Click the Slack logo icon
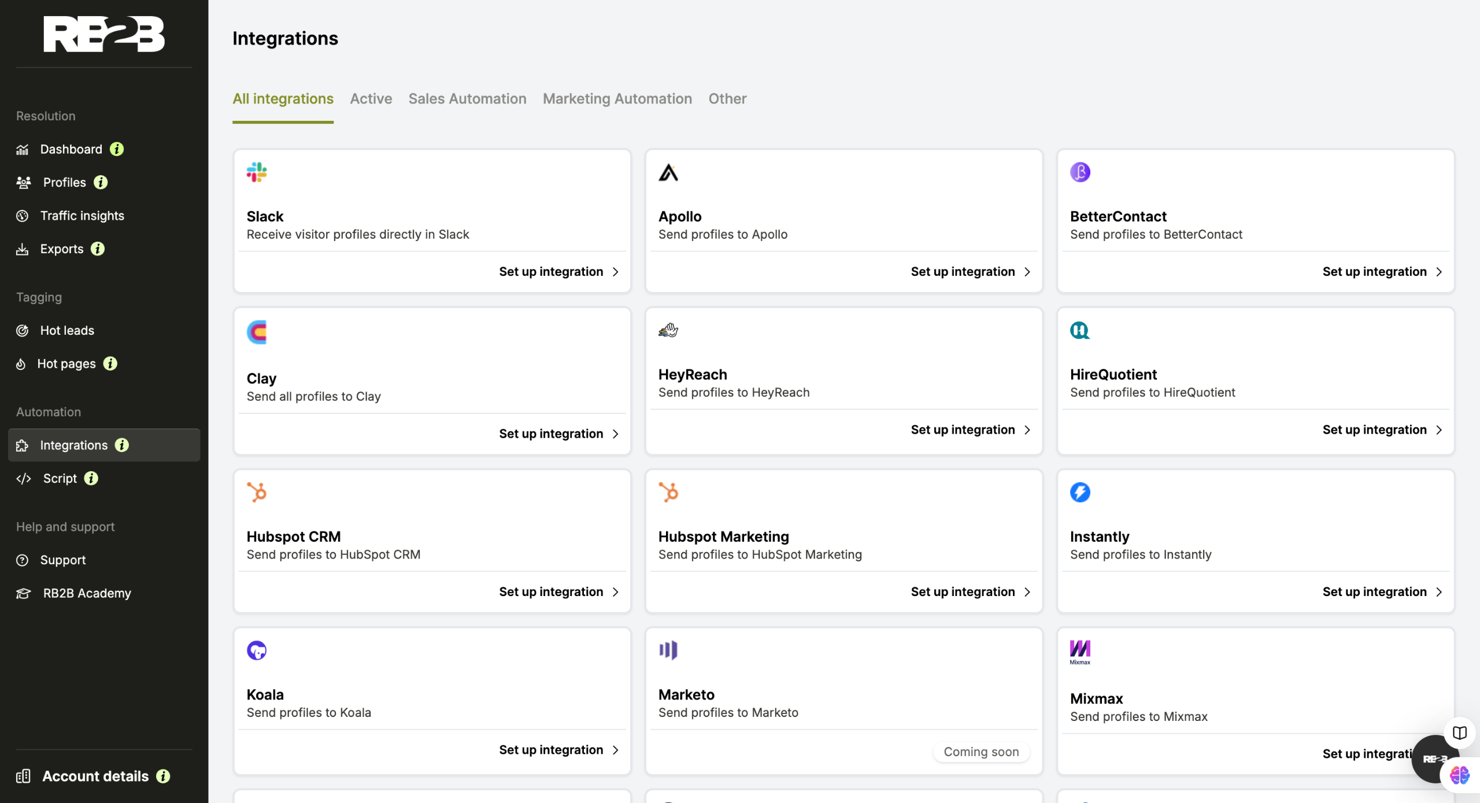This screenshot has width=1480, height=803. tap(256, 172)
